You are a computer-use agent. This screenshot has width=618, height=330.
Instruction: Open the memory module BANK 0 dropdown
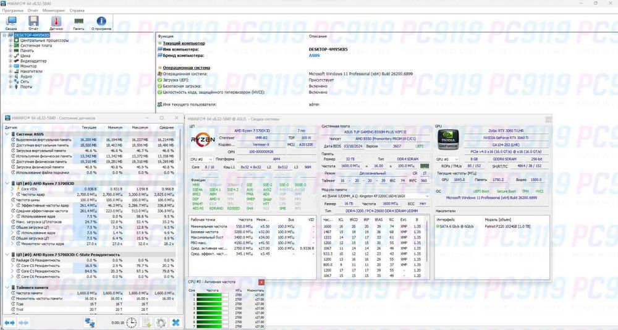click(x=375, y=196)
